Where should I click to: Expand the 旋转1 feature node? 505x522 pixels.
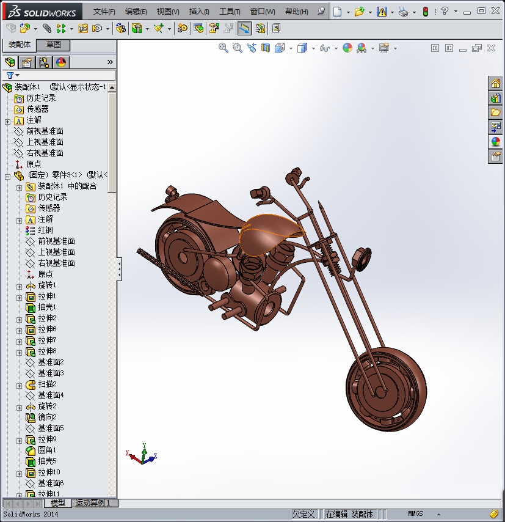pos(20,287)
